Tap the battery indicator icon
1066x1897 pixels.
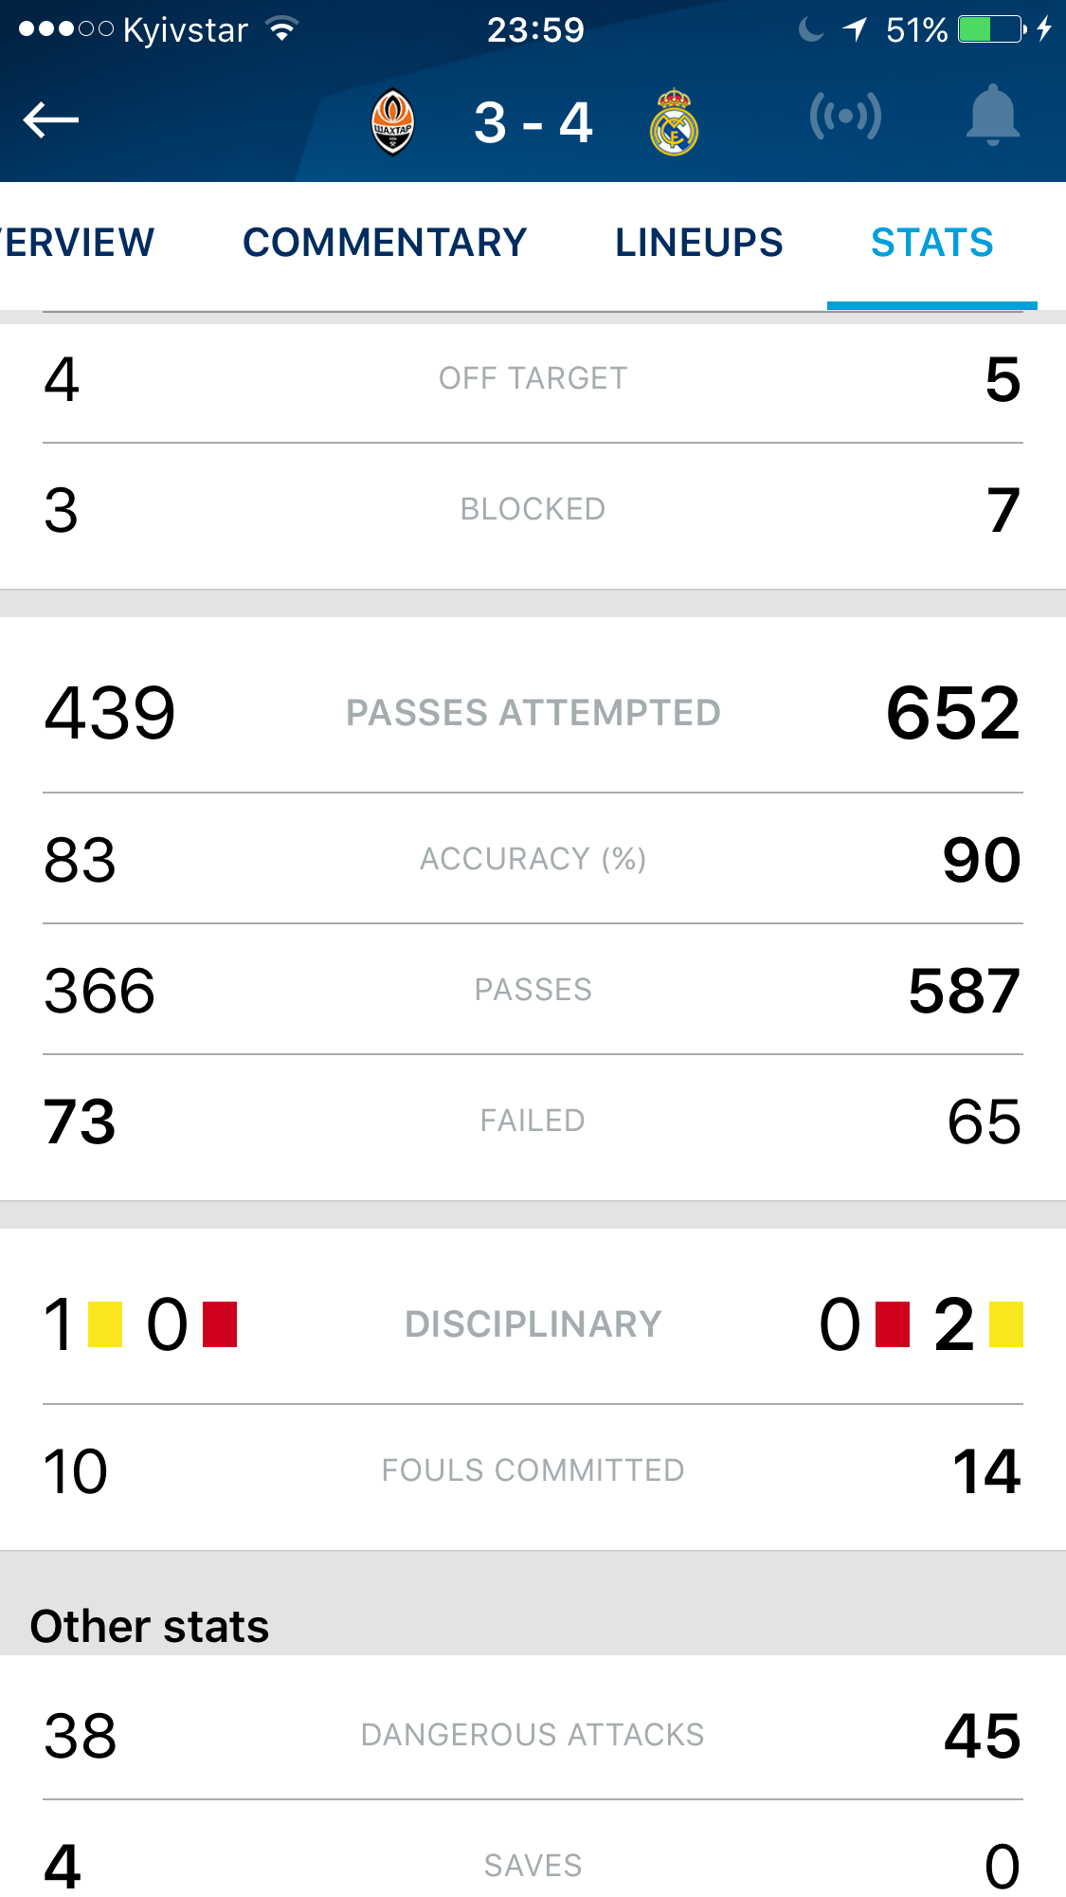click(x=991, y=29)
